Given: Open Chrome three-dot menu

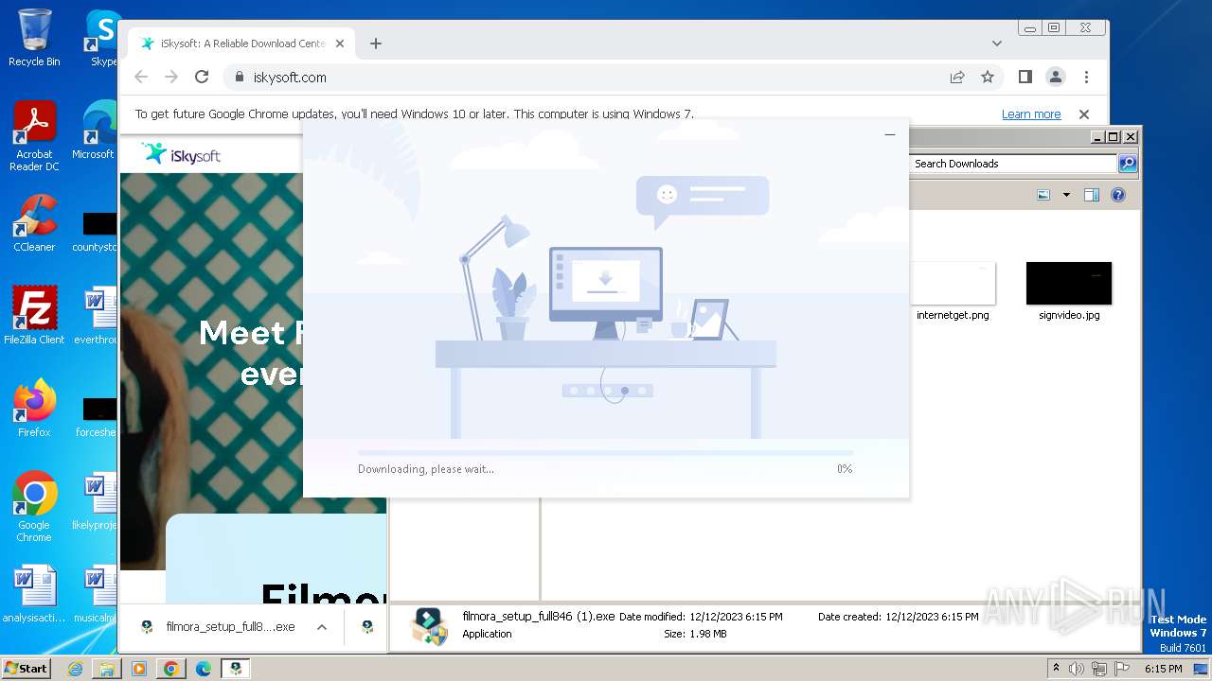Looking at the screenshot, I should (1086, 78).
